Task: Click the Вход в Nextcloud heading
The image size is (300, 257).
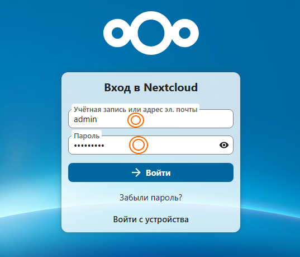Action: pyautogui.click(x=151, y=87)
